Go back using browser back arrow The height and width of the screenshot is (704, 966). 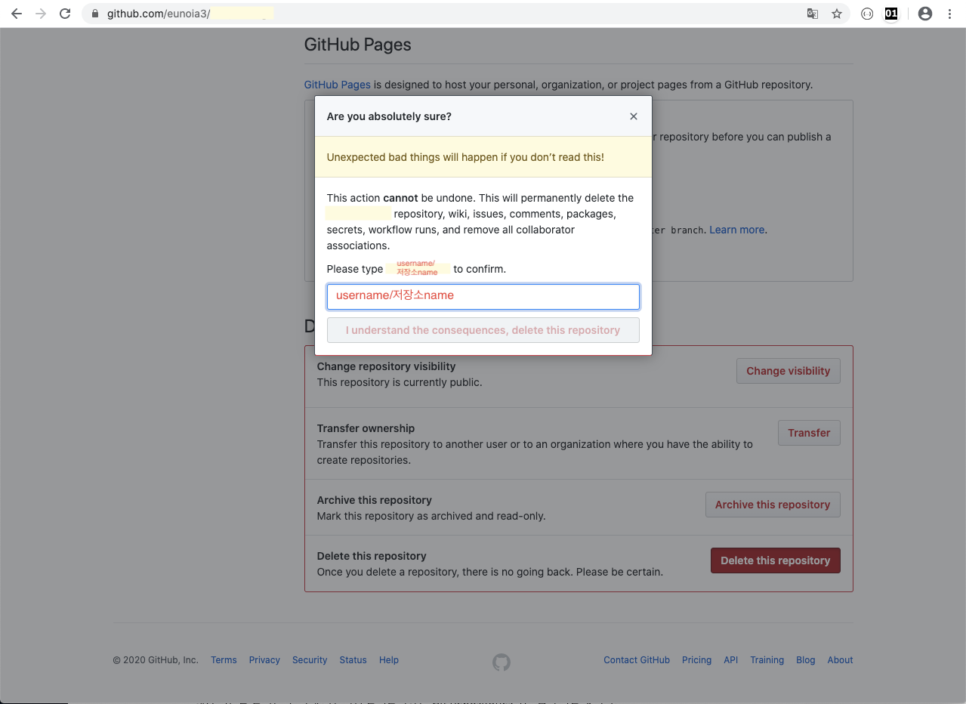coord(17,14)
